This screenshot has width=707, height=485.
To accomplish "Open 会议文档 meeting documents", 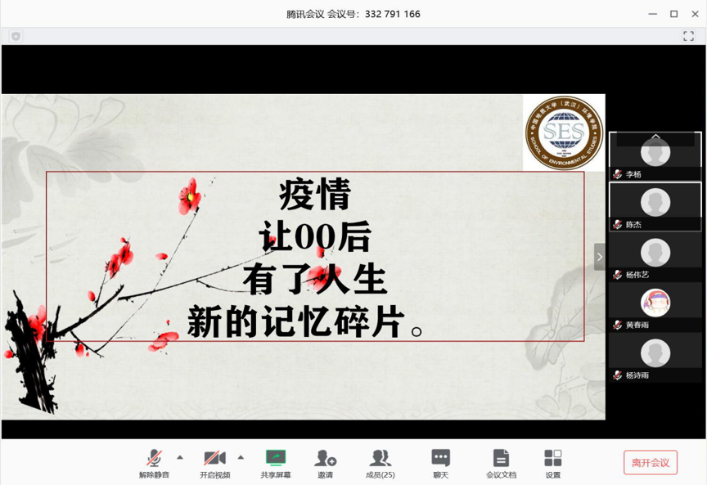I will pos(501,459).
